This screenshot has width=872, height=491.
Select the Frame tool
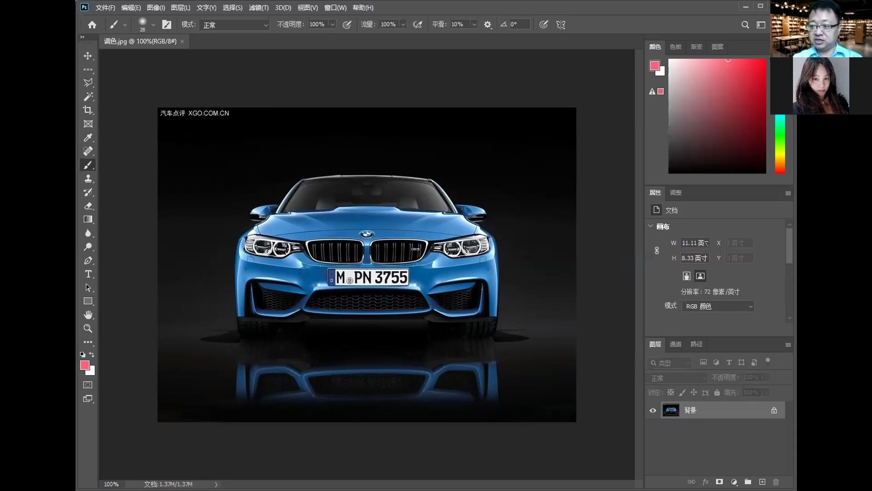pyautogui.click(x=88, y=124)
